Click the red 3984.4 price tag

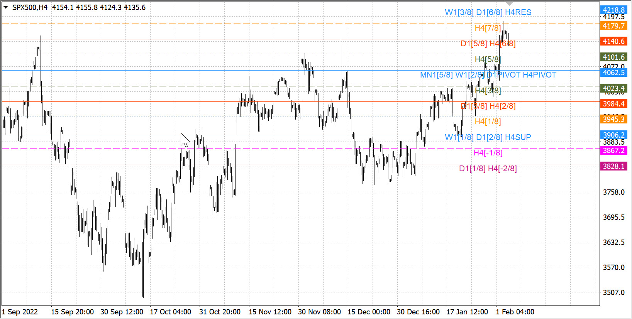pyautogui.click(x=613, y=104)
